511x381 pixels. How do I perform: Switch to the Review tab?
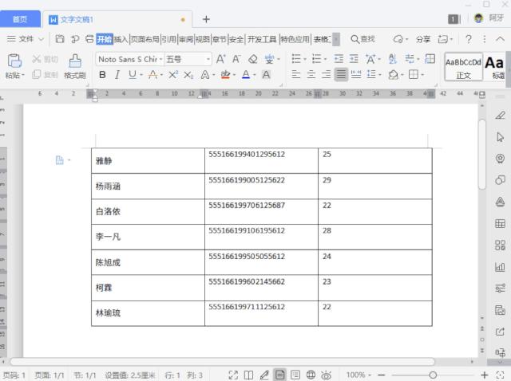(186, 39)
